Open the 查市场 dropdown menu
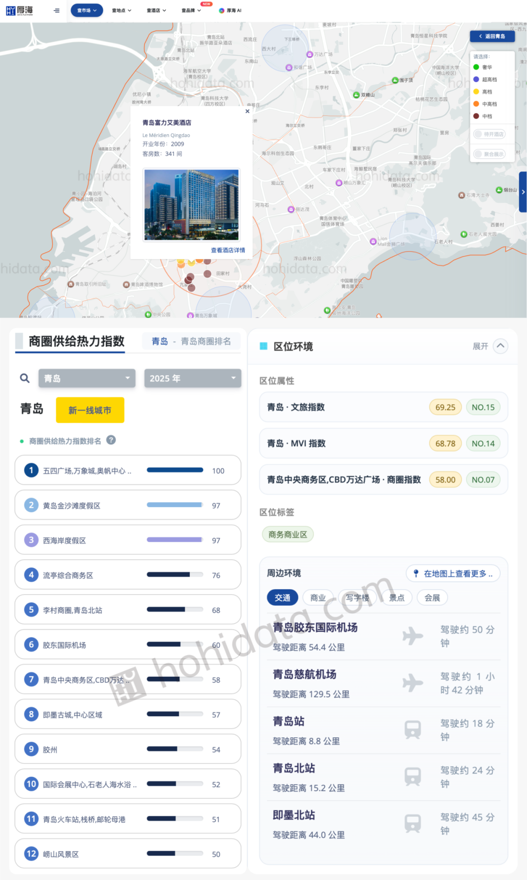The height and width of the screenshot is (880, 527). pos(87,10)
